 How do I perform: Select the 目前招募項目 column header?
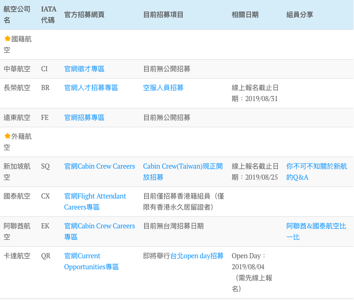[x=163, y=15]
